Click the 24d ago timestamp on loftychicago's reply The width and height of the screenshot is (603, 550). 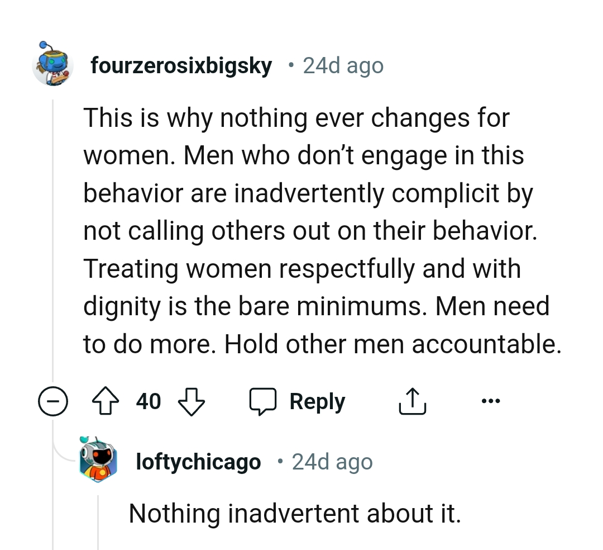click(332, 461)
